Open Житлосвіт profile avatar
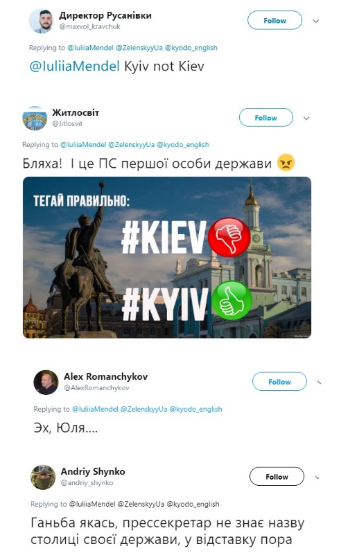 coord(35,118)
